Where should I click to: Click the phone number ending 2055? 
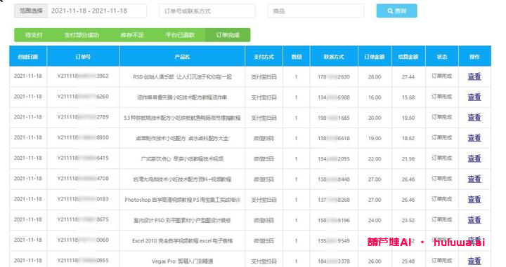(x=334, y=159)
